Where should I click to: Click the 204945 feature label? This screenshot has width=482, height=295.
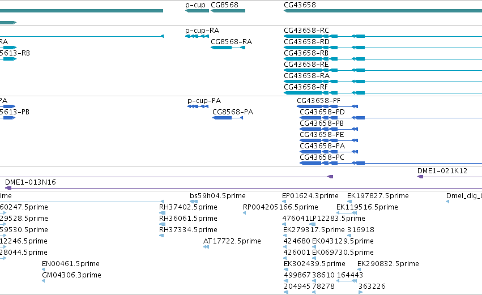(297, 287)
